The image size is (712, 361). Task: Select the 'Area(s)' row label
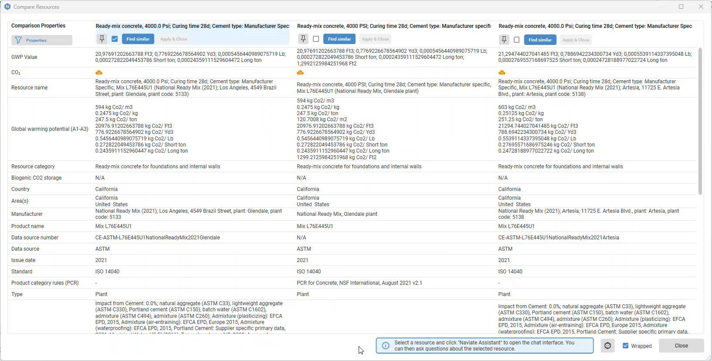(x=20, y=201)
